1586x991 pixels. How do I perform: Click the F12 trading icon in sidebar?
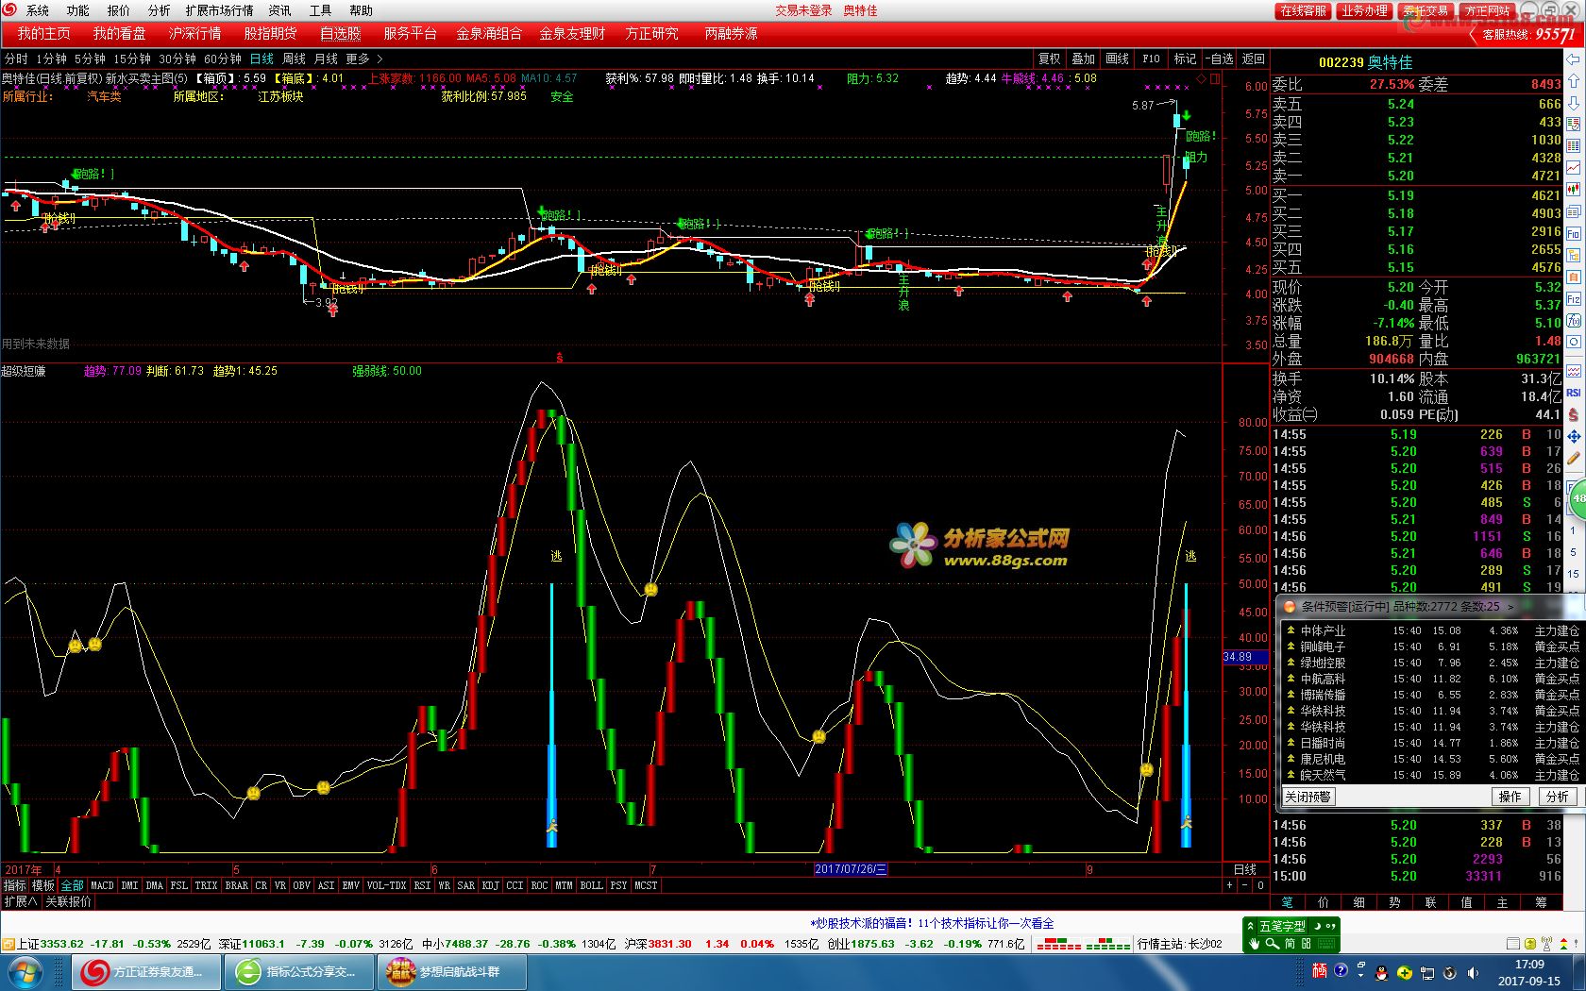coord(1574,298)
